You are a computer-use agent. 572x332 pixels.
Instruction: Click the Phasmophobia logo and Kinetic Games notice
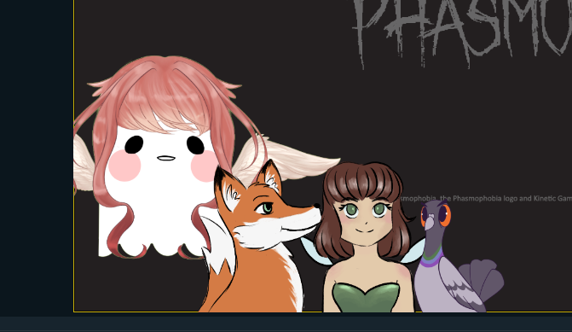coord(485,198)
